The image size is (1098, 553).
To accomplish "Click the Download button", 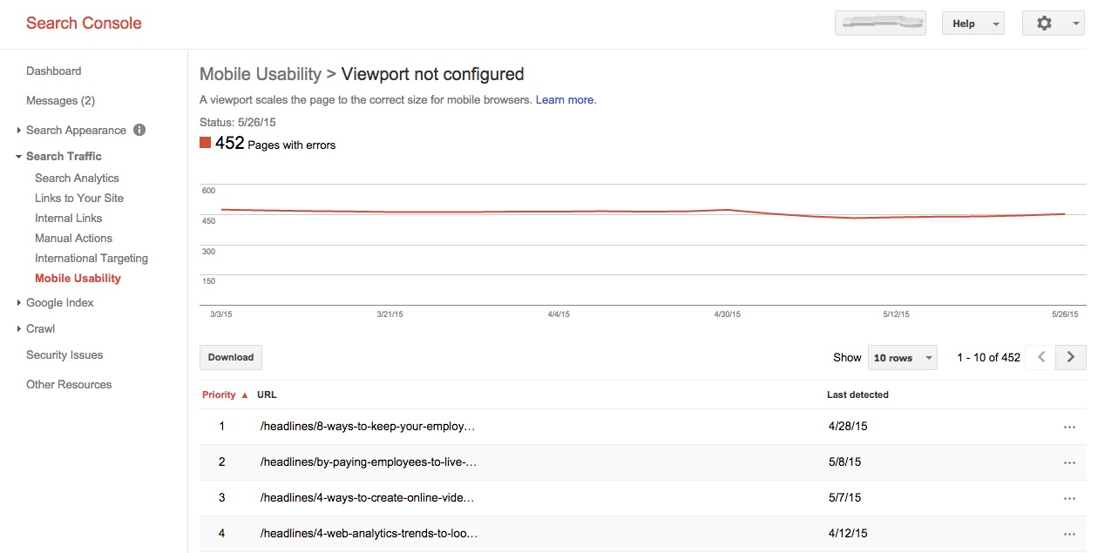I will point(231,357).
